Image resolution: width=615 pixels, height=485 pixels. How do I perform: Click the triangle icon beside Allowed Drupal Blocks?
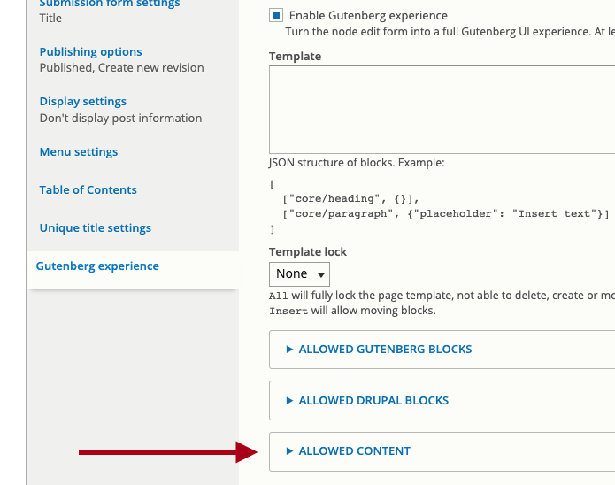289,401
